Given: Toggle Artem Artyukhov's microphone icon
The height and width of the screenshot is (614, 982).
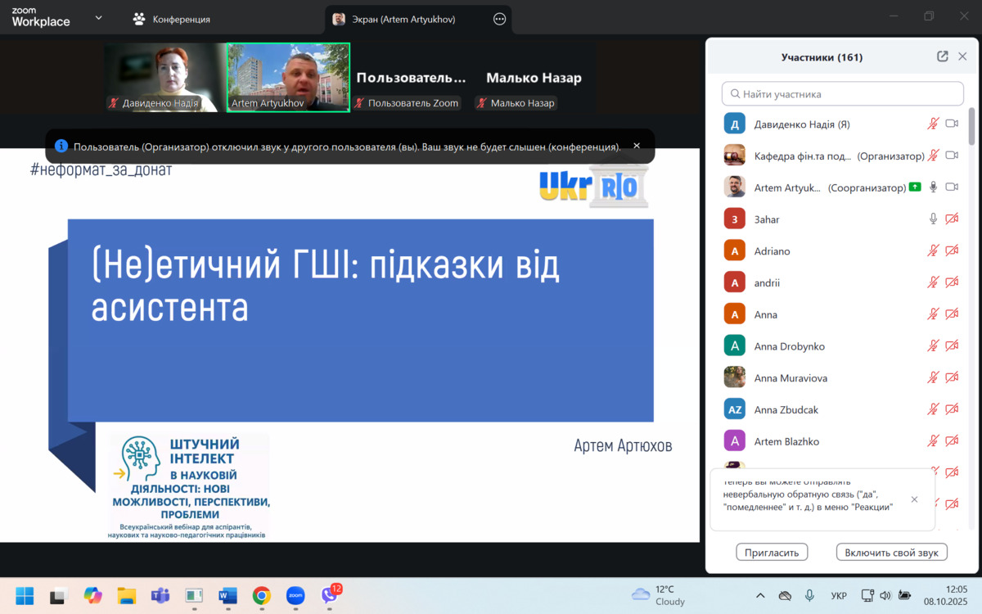Looking at the screenshot, I should (933, 187).
